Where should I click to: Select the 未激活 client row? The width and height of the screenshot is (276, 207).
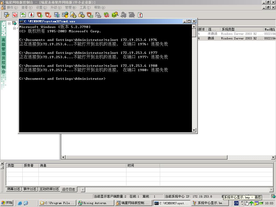pyautogui.click(x=237, y=34)
